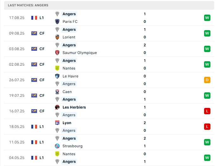Open the Paris FC team name link
The image size is (218, 166).
coord(70,22)
